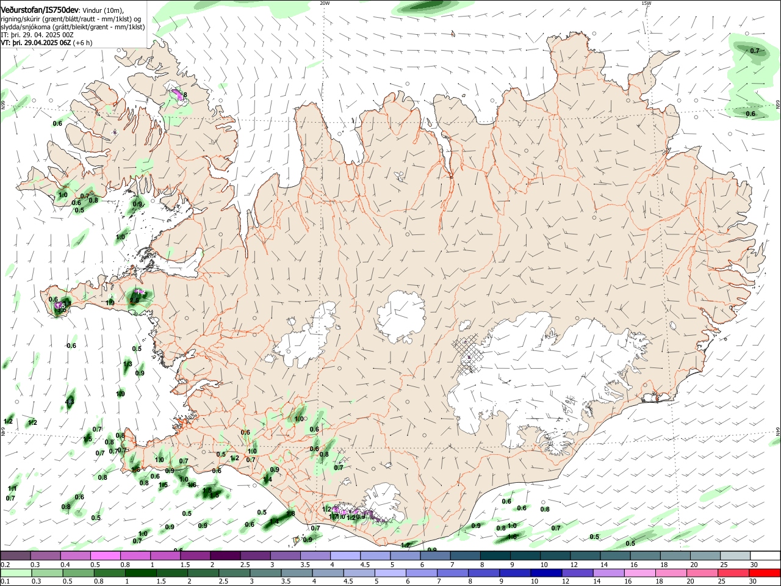Select light gray swatch between 25 and 30
Screen dimensions: 781x586
tap(735, 556)
